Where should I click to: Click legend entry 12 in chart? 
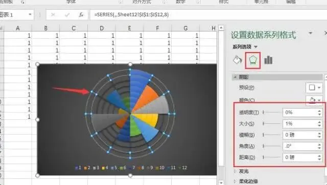pos(182,168)
